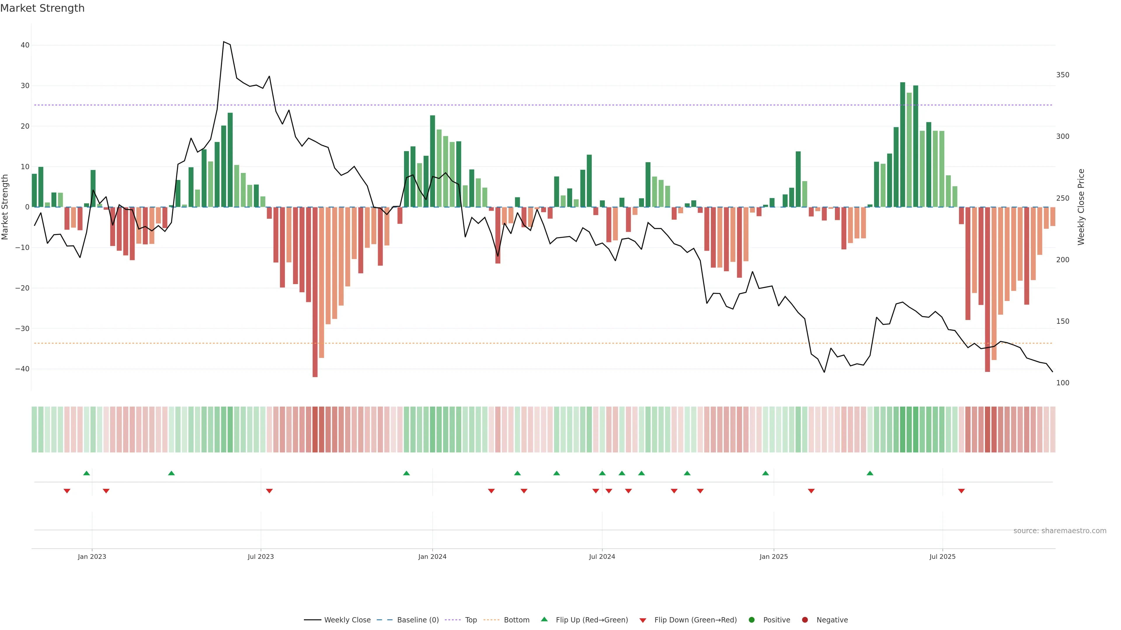Click the Flip Down red triangle legend icon
Viewport: 1121px width, 630px height.
point(642,620)
